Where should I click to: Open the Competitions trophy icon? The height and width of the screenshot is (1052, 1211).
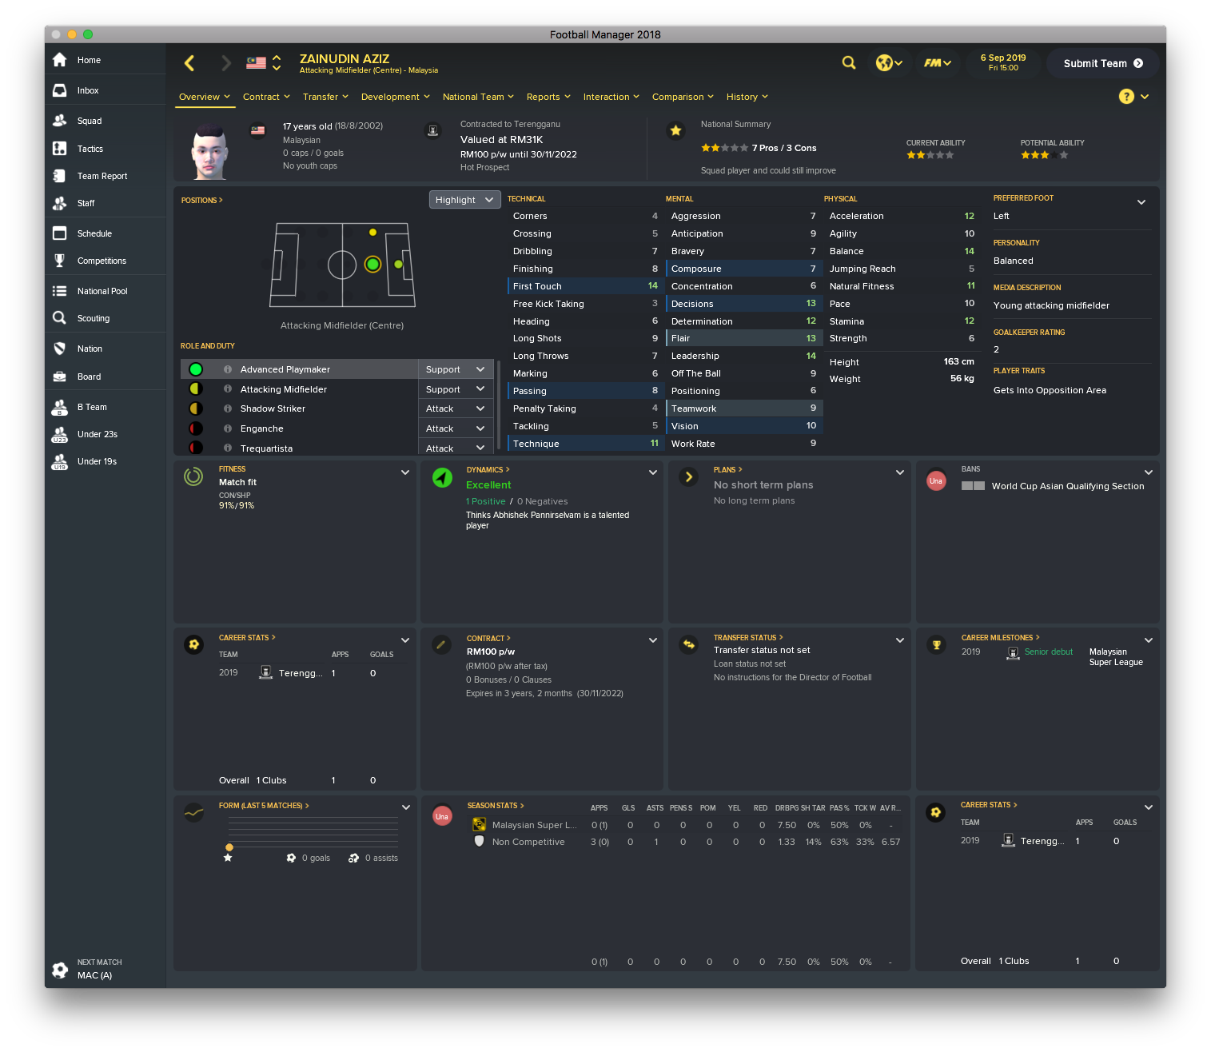[59, 261]
